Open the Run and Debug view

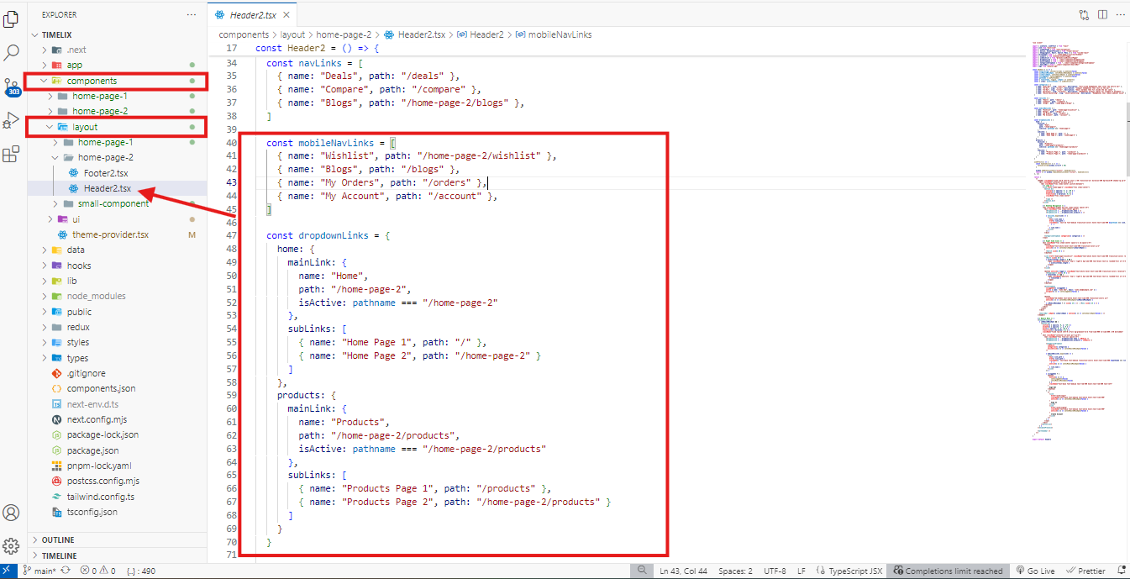(x=12, y=120)
